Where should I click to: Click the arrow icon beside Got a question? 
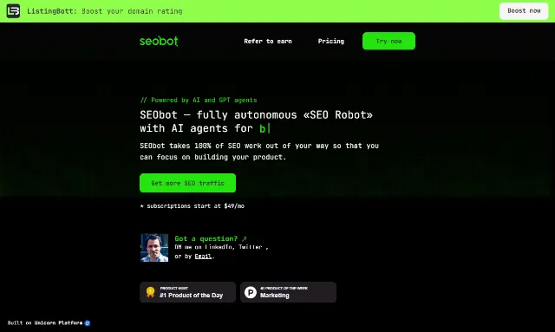click(244, 239)
